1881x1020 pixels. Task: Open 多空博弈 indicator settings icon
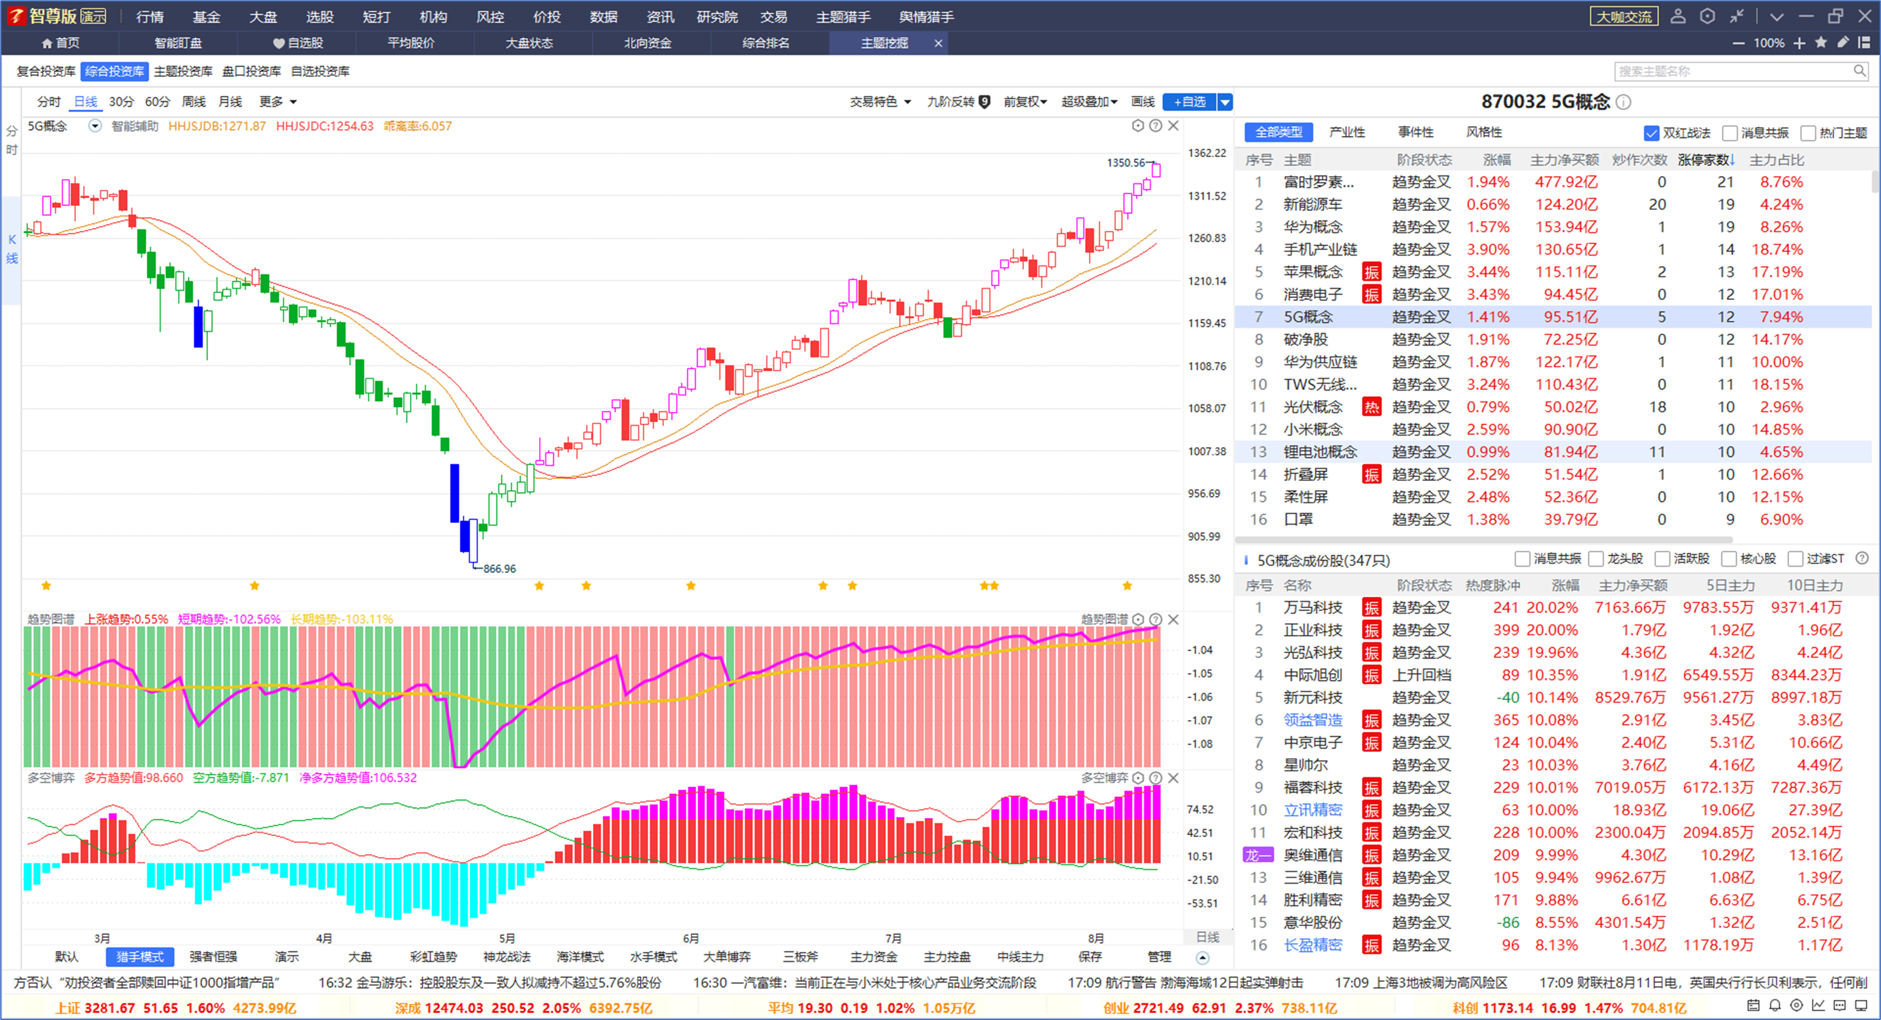1138,778
